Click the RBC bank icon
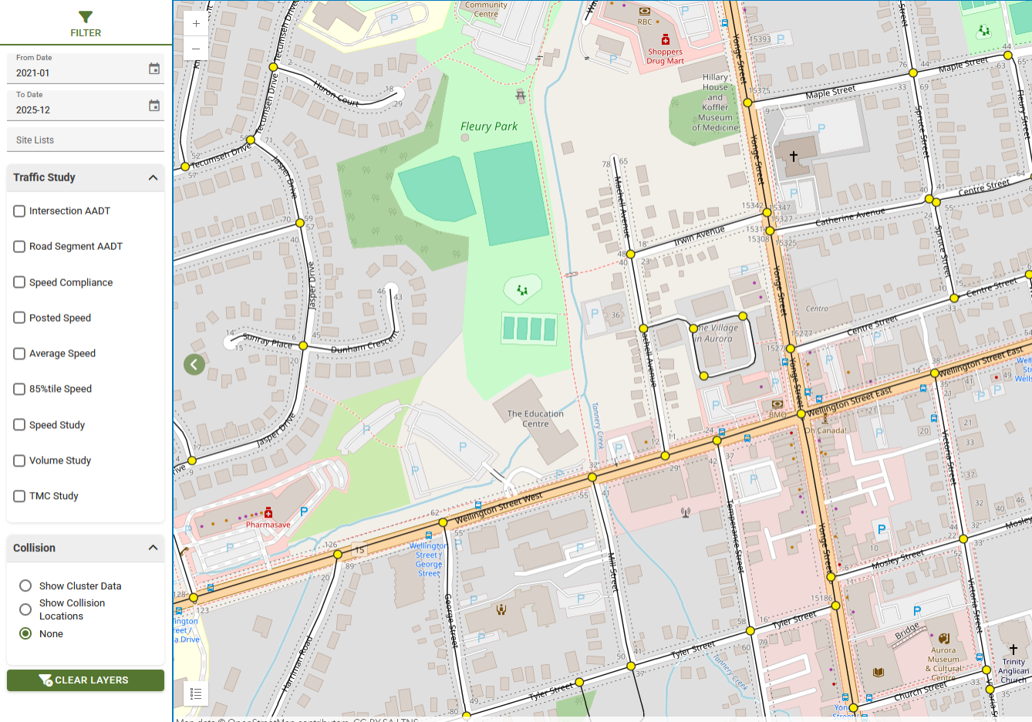This screenshot has height=722, width=1032. tap(645, 12)
